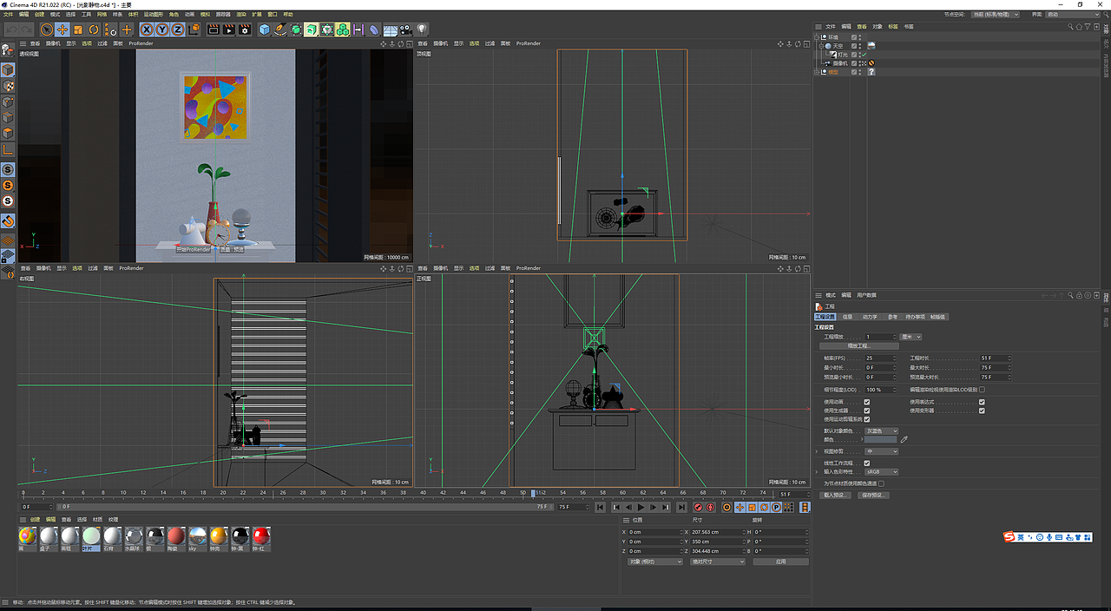Viewport: 1111px width, 611px height.
Task: Add a cube primitive object
Action: coord(265,30)
